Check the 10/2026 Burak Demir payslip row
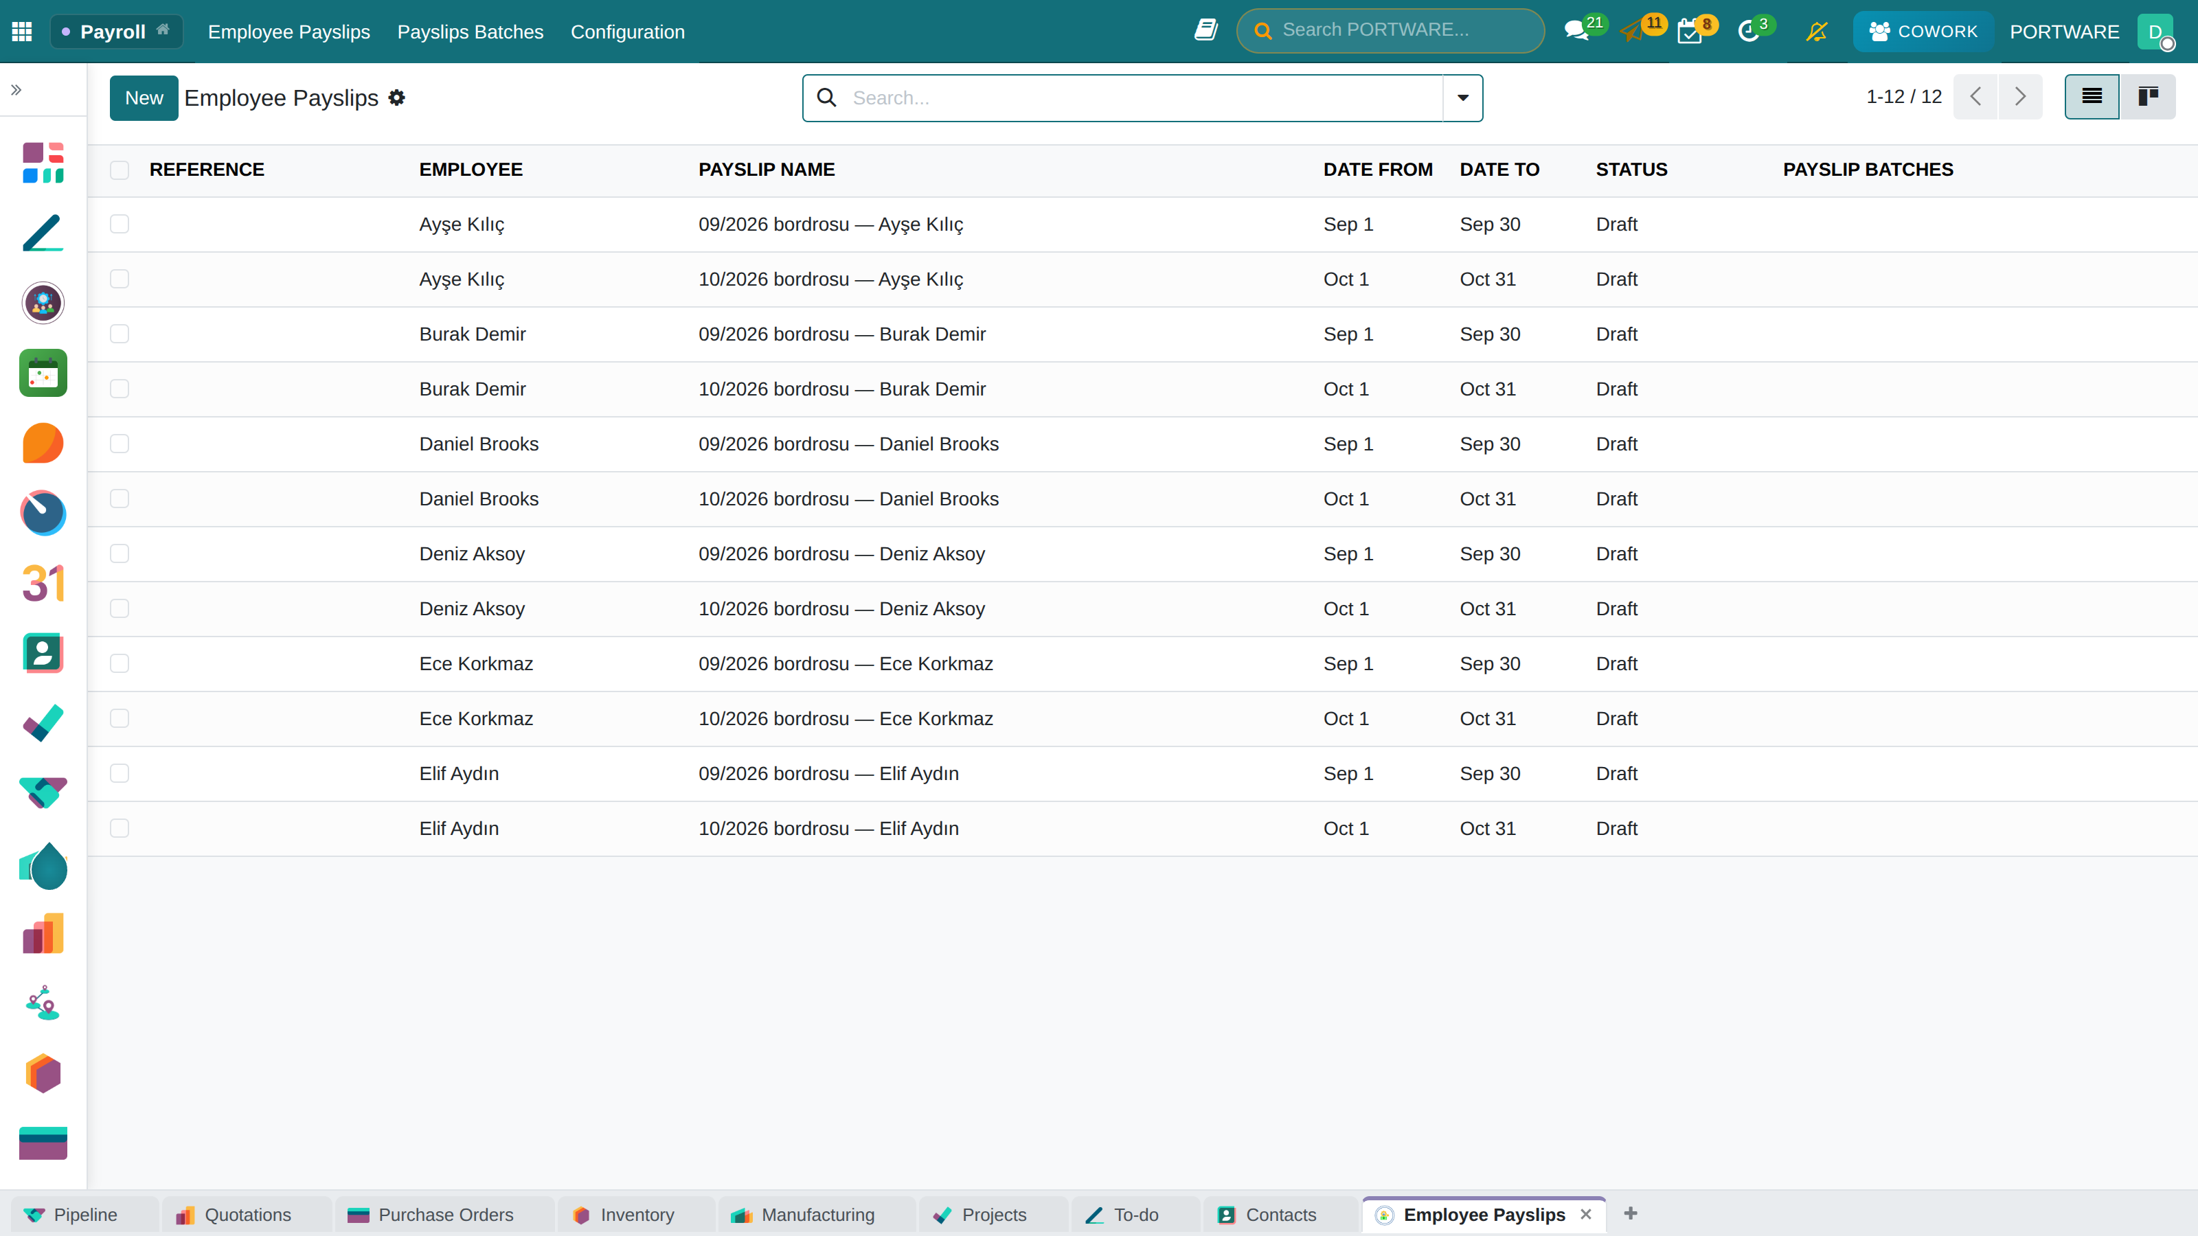2198x1236 pixels. pyautogui.click(x=120, y=389)
